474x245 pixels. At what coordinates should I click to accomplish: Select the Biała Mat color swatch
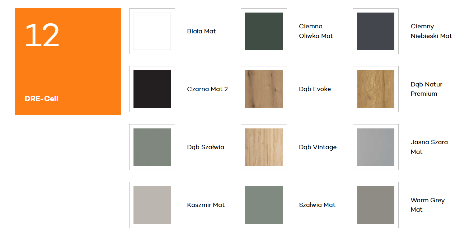click(x=152, y=31)
